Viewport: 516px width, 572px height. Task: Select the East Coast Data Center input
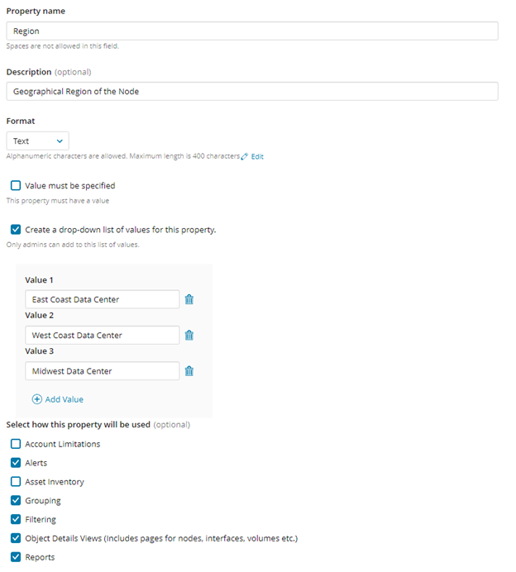click(x=102, y=299)
